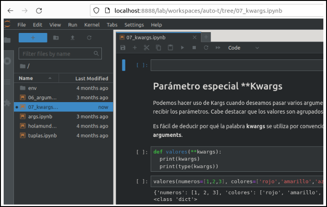The image size is (327, 207).
Task: Insert a cell below with the plus icon
Action: (135, 48)
